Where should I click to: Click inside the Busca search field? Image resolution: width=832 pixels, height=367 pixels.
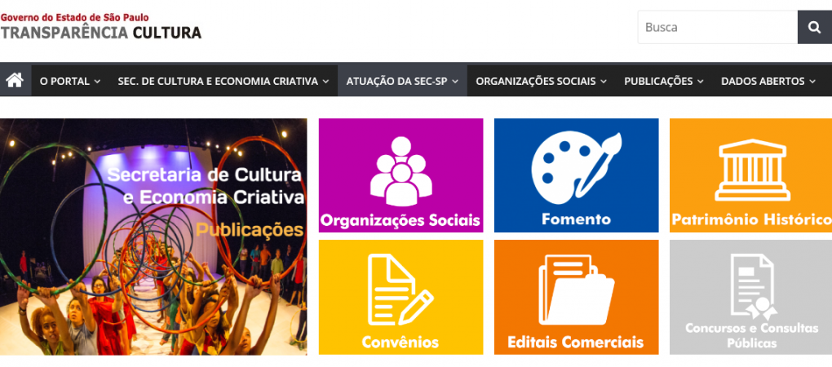point(717,27)
